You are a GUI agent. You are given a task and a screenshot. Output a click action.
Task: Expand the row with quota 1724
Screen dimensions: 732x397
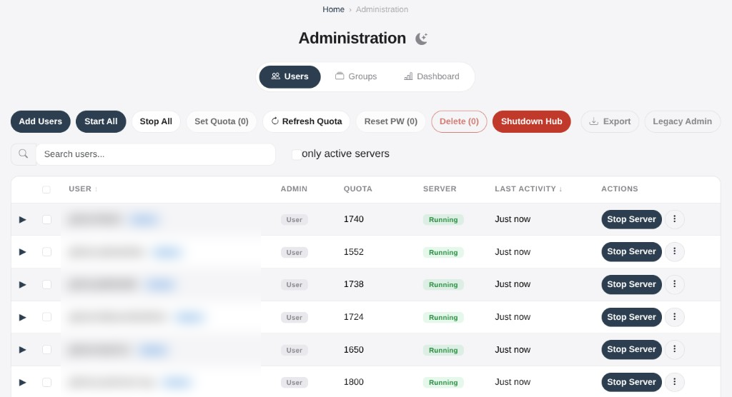[x=22, y=318]
